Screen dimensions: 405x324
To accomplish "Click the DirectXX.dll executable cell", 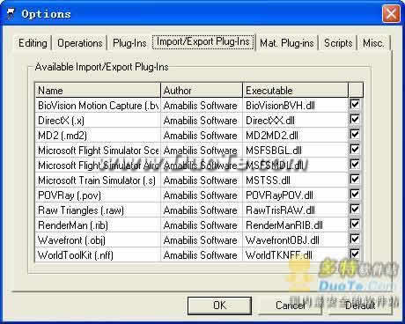I will click(x=295, y=121).
